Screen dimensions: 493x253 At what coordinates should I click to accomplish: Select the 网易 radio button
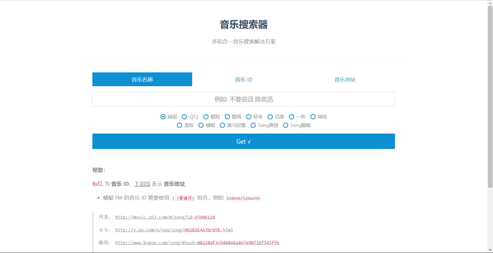[163, 117]
